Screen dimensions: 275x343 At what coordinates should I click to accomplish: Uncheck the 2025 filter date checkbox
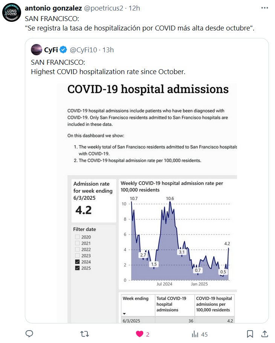[78, 268]
